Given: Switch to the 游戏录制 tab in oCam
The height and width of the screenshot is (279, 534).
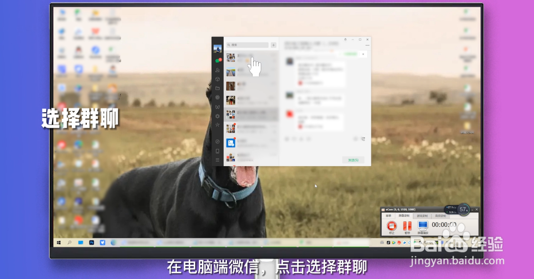Looking at the screenshot, I should pos(422,216).
